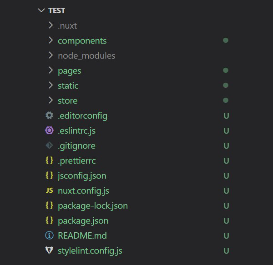Click the git status dot beside components
273x265 pixels.
pyautogui.click(x=226, y=40)
